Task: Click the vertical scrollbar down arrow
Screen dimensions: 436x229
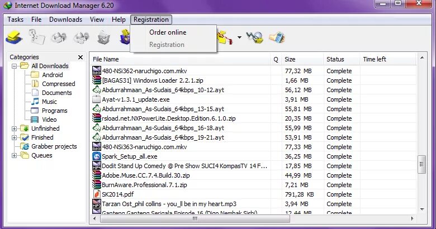Action: tap(422, 209)
